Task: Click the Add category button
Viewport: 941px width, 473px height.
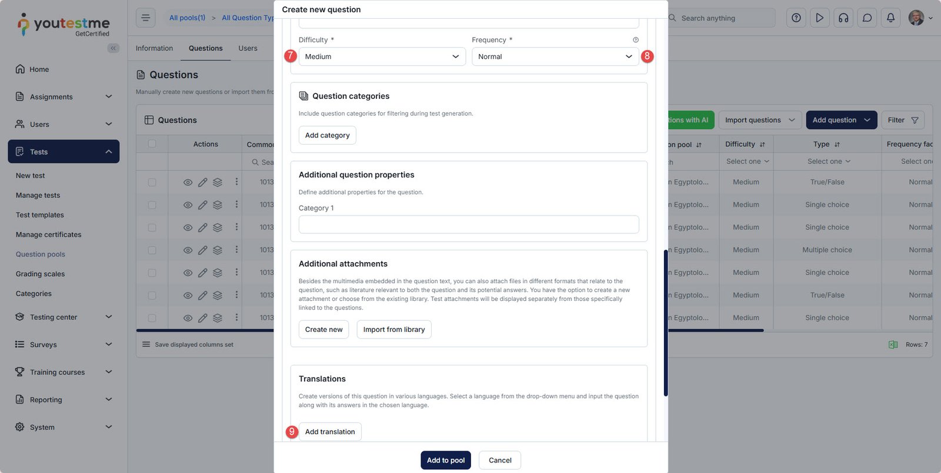Action: tap(327, 135)
